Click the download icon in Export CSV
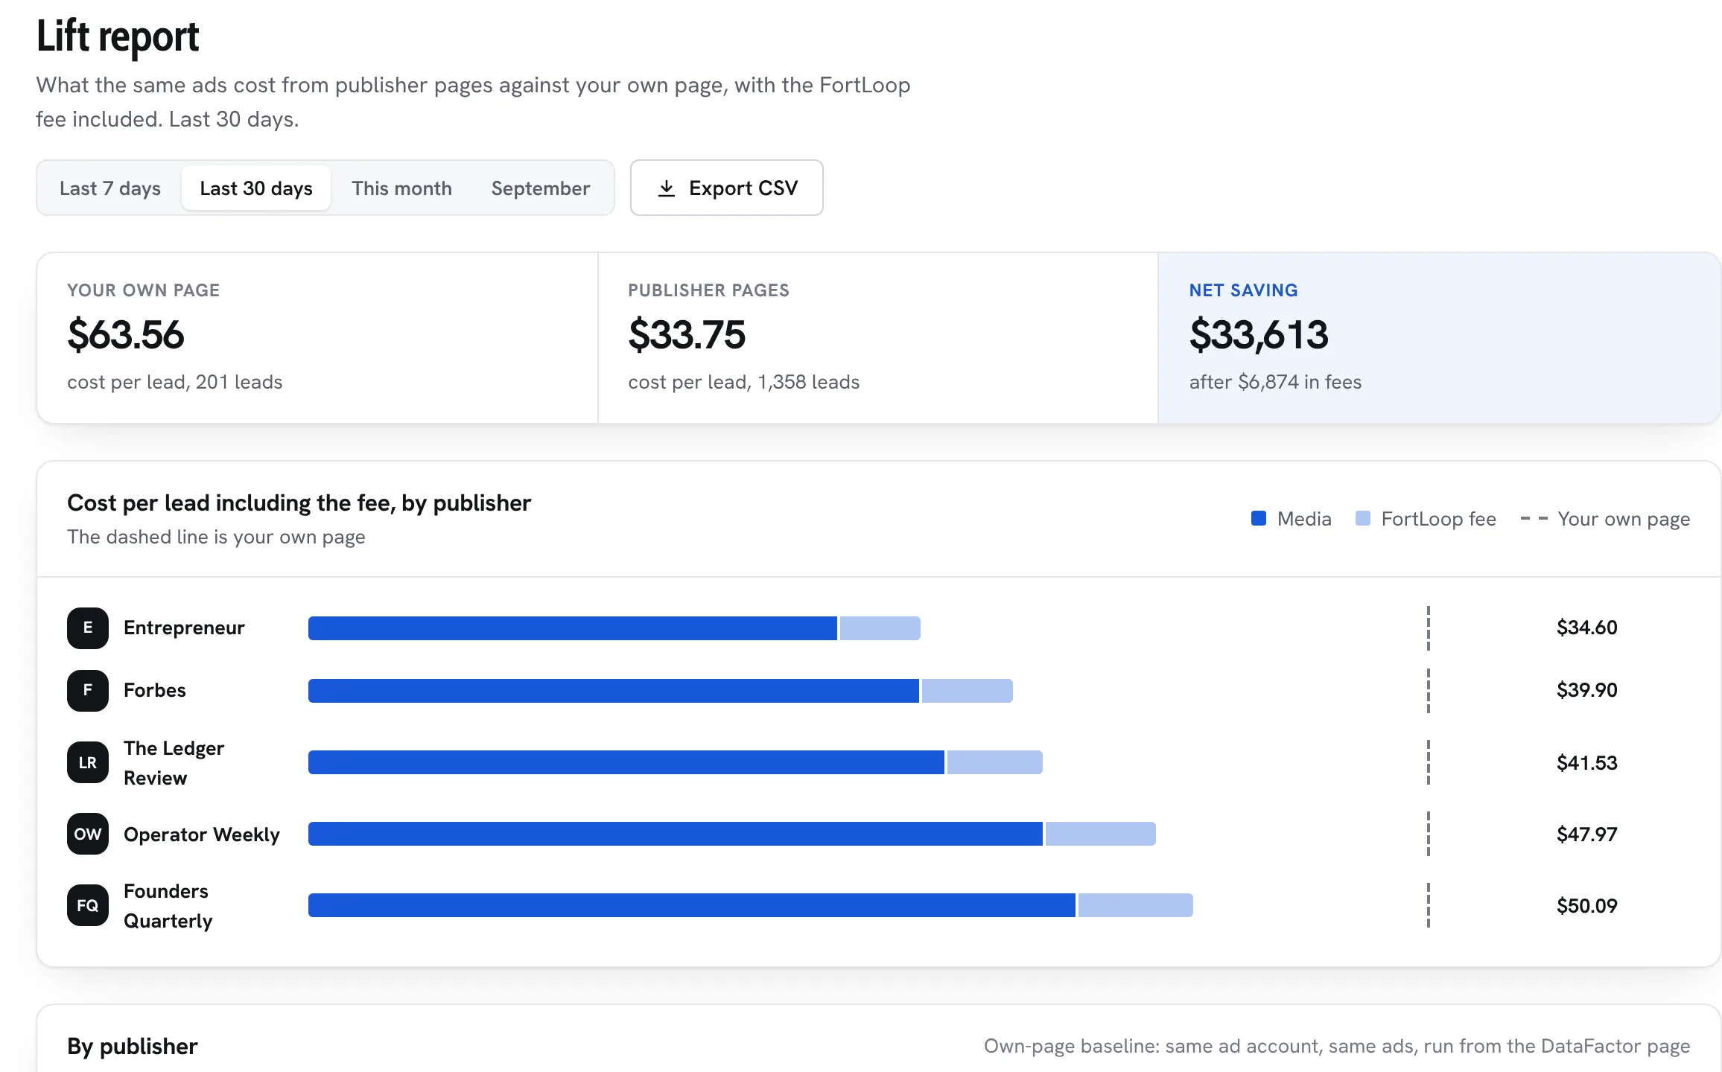This screenshot has height=1072, width=1722. click(667, 188)
